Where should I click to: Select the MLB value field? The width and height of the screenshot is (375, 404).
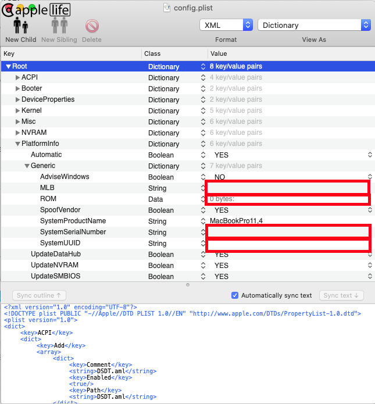pyautogui.click(x=288, y=187)
